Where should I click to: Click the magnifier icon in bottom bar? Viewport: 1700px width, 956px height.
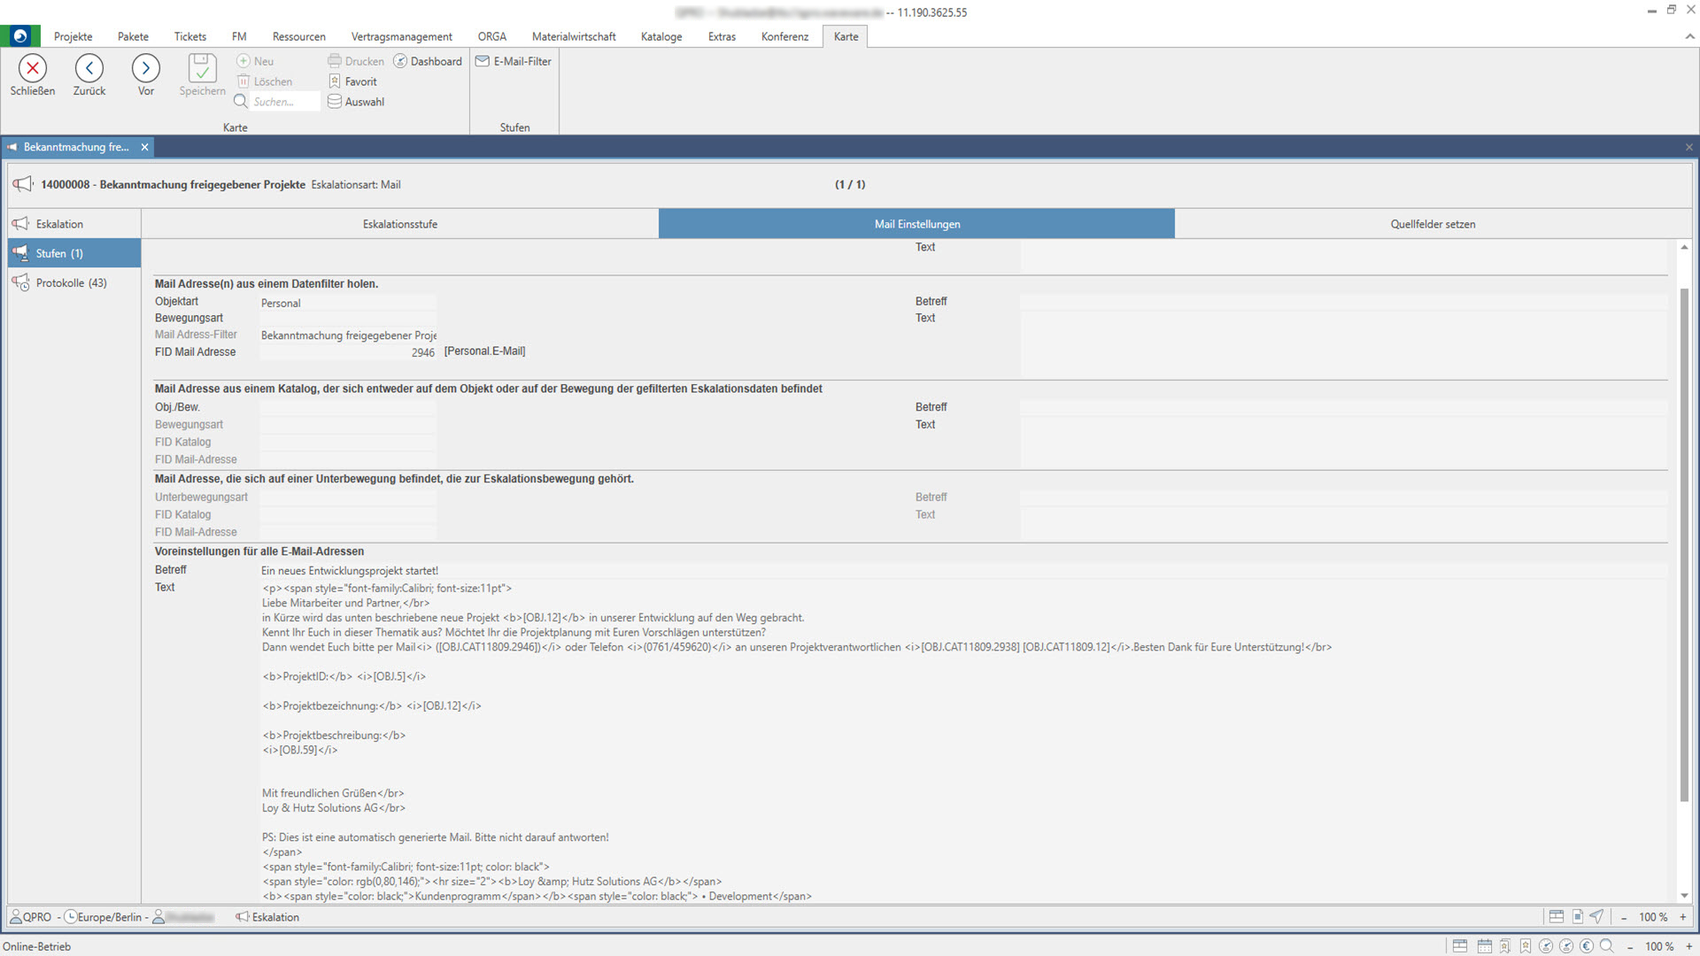pyautogui.click(x=1607, y=946)
